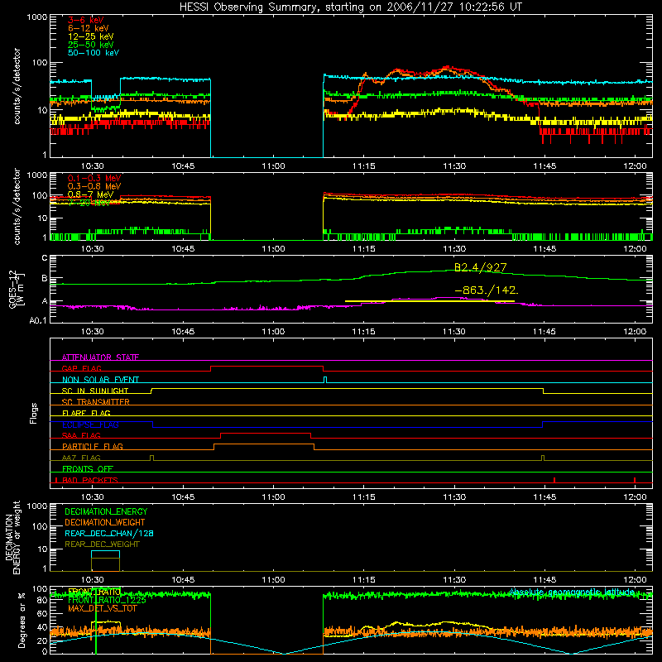Click the ECLIPSE_FLAG label

click(90, 425)
